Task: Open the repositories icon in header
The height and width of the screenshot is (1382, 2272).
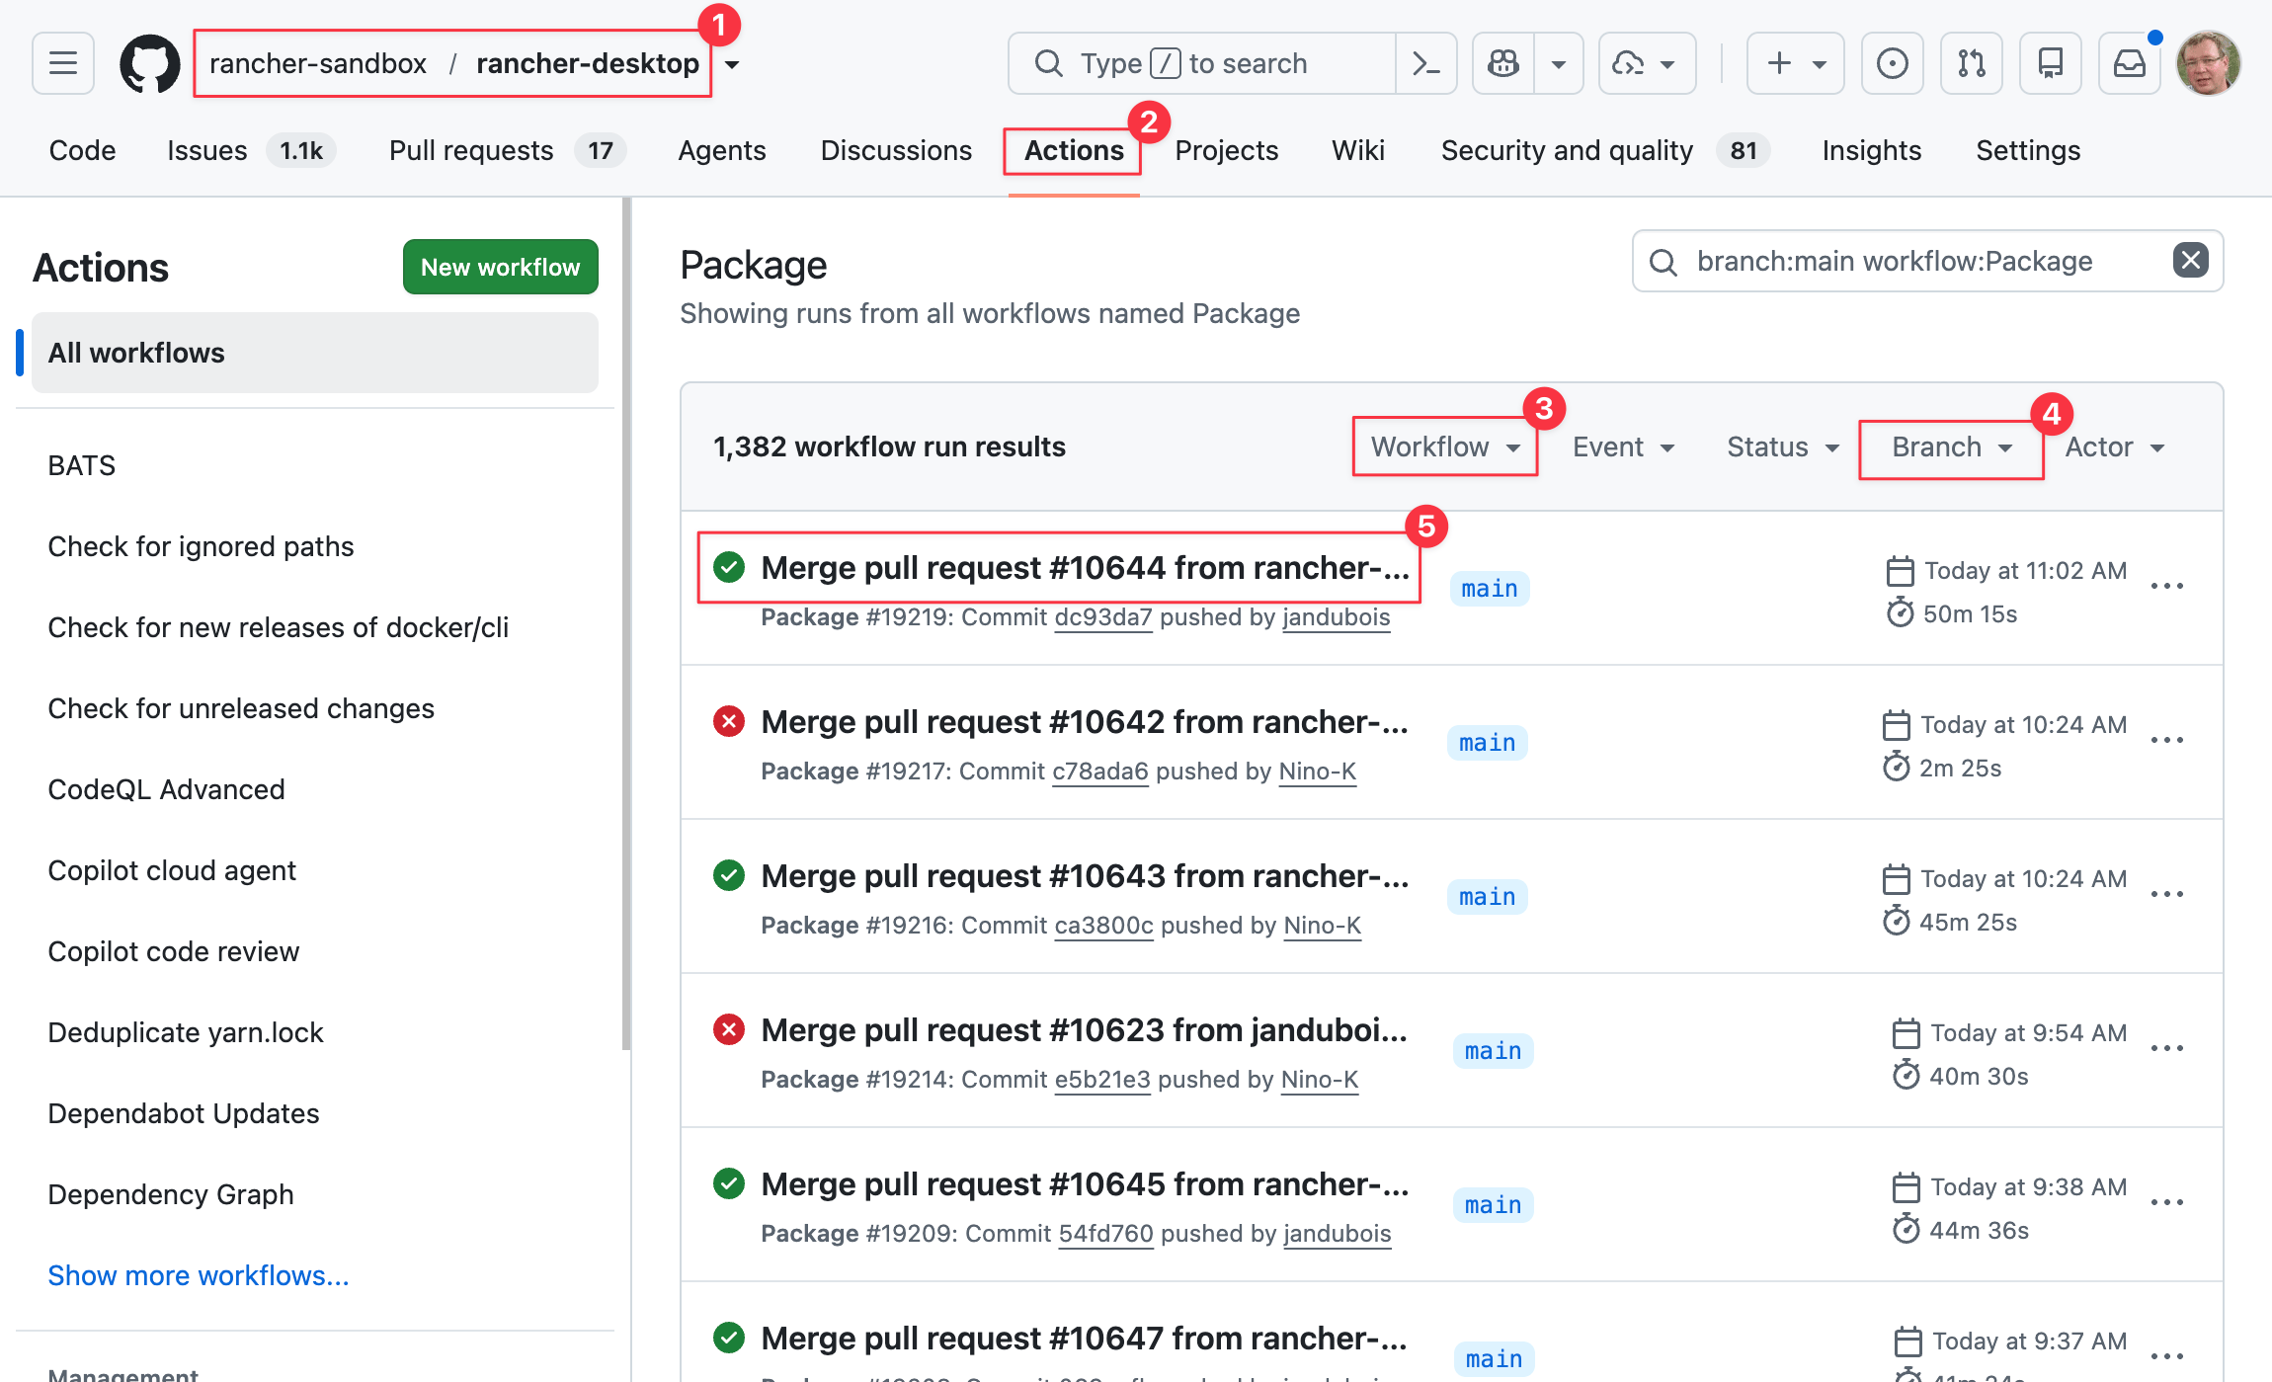Action: [2050, 63]
